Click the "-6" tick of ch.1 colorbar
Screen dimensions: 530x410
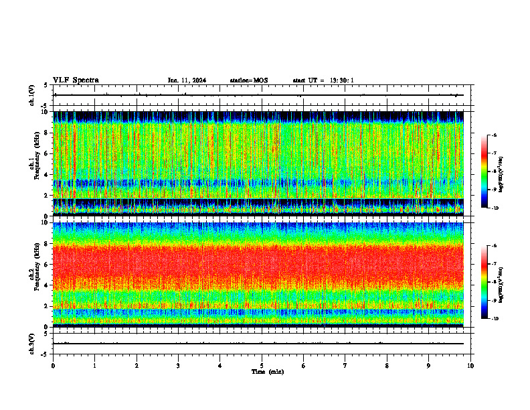494,135
